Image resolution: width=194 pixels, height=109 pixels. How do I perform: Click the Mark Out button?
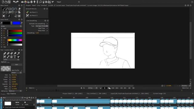tap(185, 88)
